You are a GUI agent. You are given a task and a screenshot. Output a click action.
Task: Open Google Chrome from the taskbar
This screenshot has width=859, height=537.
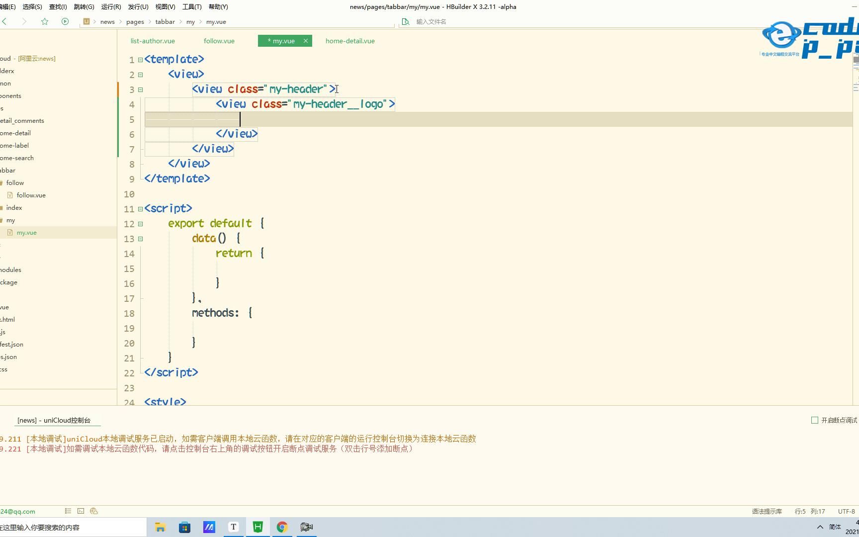pyautogui.click(x=282, y=527)
